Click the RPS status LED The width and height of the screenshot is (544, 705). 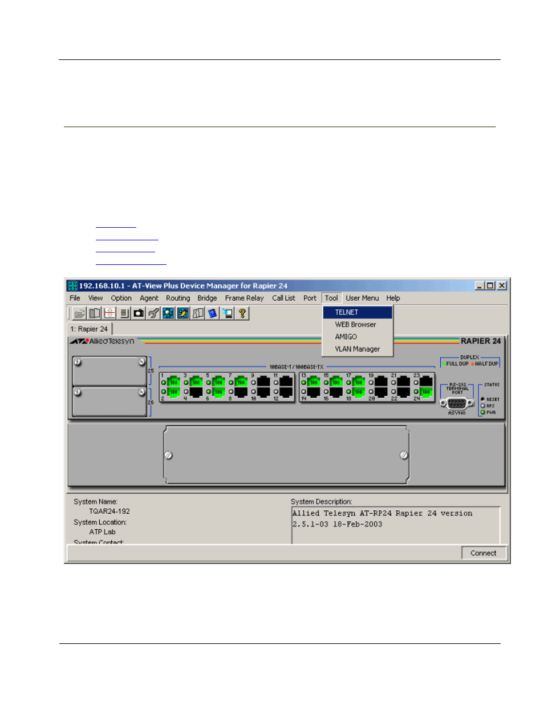[x=483, y=406]
